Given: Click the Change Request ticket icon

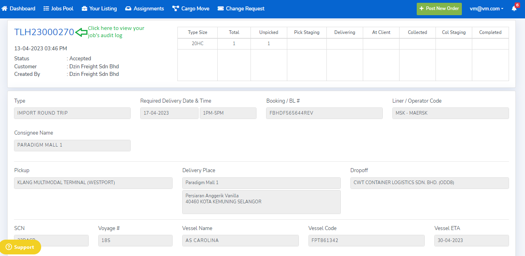Looking at the screenshot, I should click(221, 8).
